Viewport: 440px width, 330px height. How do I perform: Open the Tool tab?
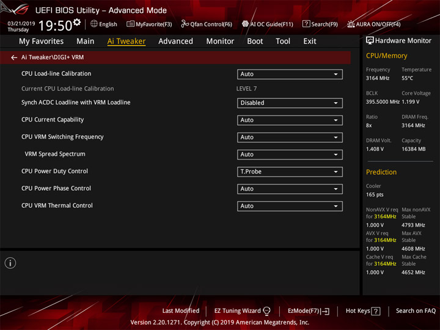[x=283, y=42]
